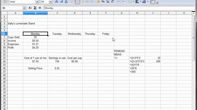Apply the font color
This screenshot has width=197, height=110.
[x=144, y=2]
